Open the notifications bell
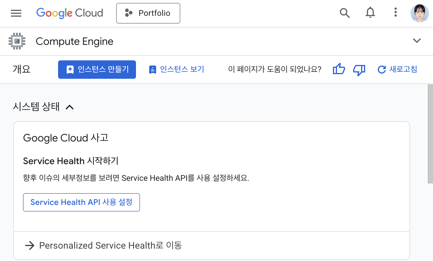 click(370, 13)
